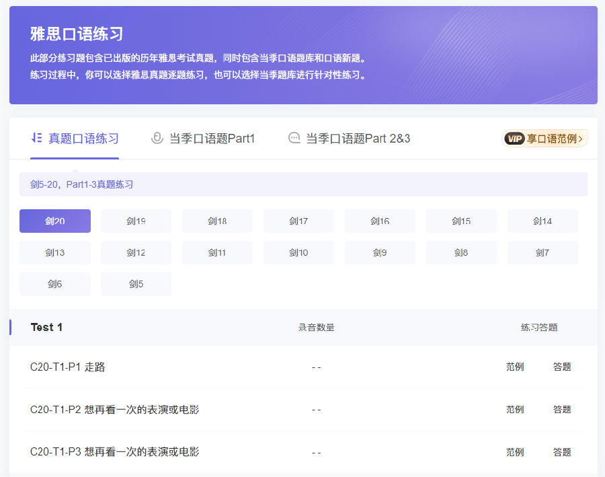Open the C20-T1-P2 想再看一次的表演或电影 row title
Image resolution: width=605 pixels, height=477 pixels.
[x=114, y=410]
